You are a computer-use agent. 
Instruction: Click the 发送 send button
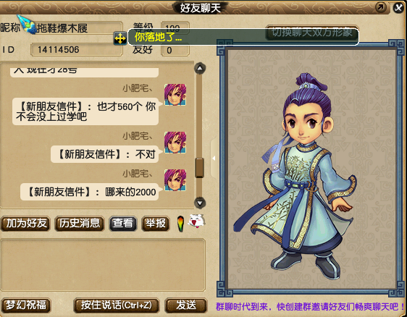pyautogui.click(x=186, y=305)
